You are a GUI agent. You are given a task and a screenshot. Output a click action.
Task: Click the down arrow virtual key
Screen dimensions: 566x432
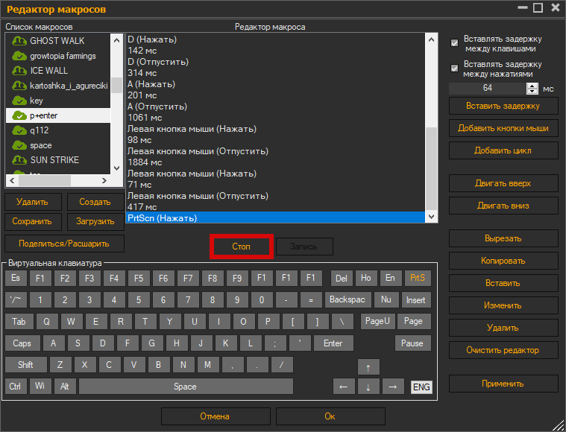pos(368,387)
